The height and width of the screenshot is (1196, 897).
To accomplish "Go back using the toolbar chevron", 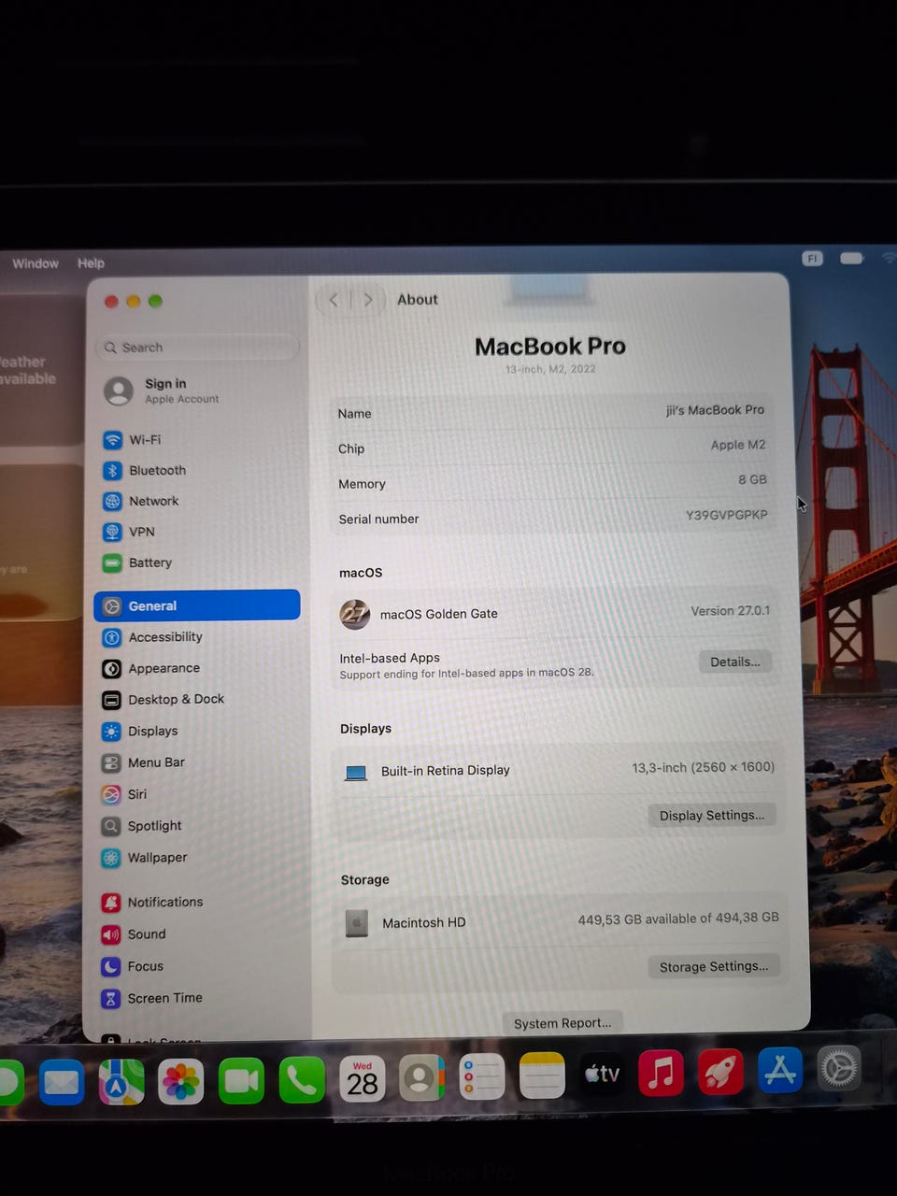I will 334,300.
